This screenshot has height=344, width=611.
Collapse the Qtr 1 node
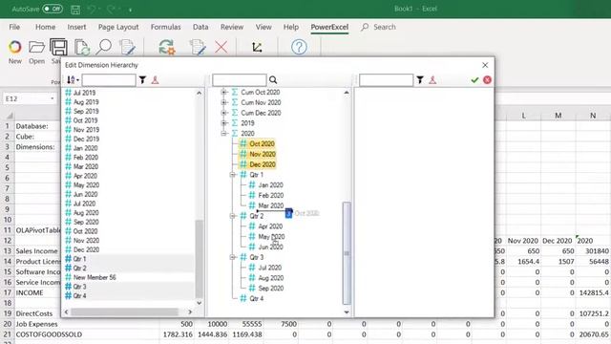click(233, 175)
